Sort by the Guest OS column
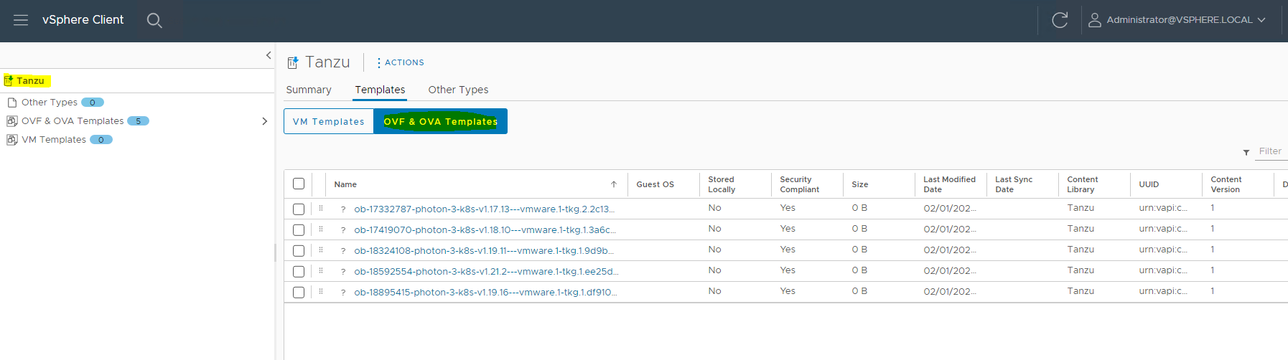Image resolution: width=1288 pixels, height=360 pixels. (x=655, y=184)
